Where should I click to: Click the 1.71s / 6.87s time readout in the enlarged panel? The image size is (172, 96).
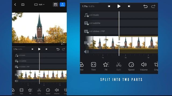[x=88, y=6]
